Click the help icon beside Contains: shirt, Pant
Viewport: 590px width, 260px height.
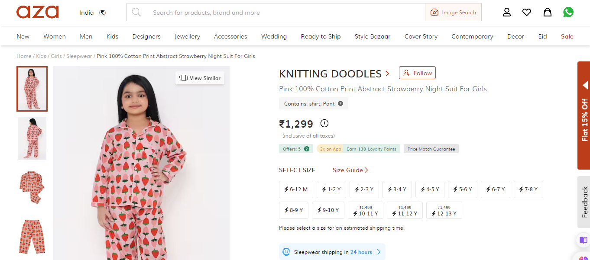[x=340, y=103]
